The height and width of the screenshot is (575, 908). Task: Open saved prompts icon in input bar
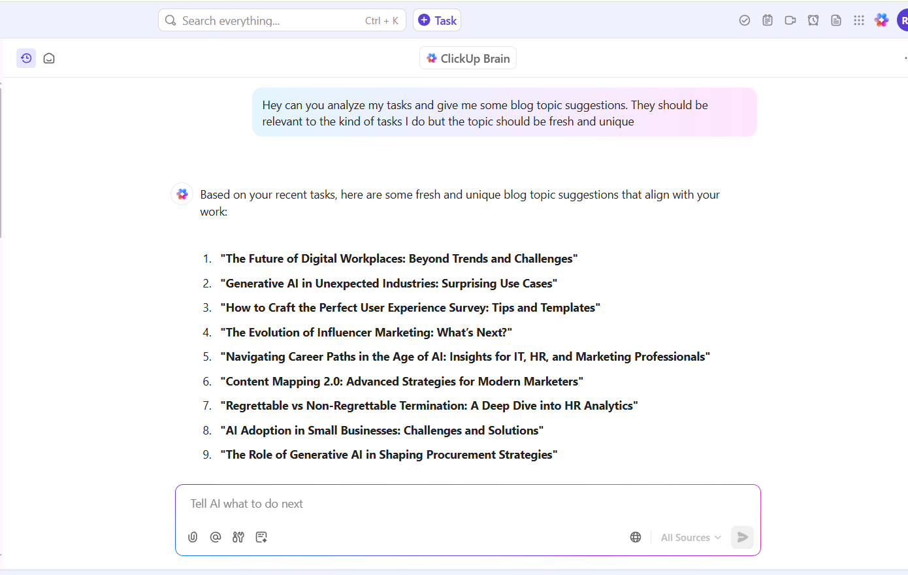[261, 537]
